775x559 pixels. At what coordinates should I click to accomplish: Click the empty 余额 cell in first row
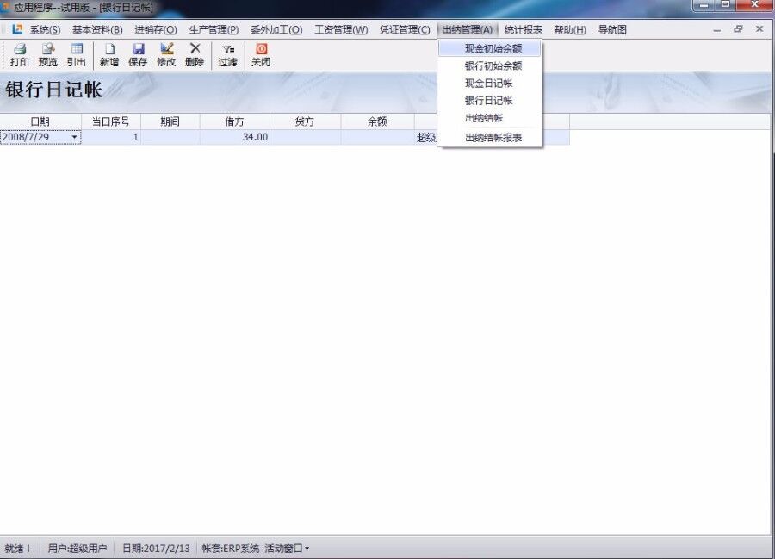[x=377, y=137]
